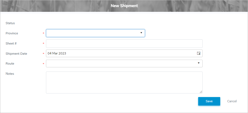Viewport: 248px width, 113px height.
Task: Expand the Province dropdown arrow
Action: click(x=141, y=33)
